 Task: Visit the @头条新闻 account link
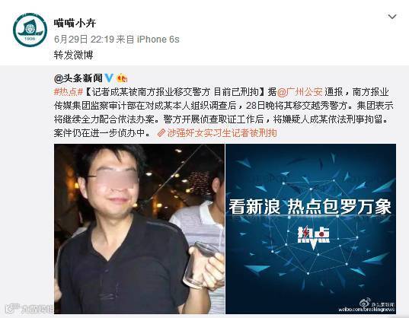tap(78, 78)
